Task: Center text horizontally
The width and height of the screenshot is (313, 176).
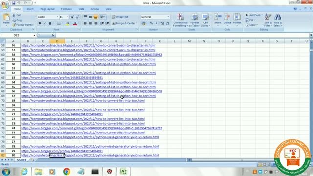Action: (90, 23)
